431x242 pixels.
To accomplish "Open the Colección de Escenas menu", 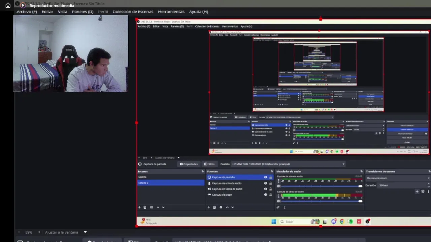I will (x=133, y=12).
